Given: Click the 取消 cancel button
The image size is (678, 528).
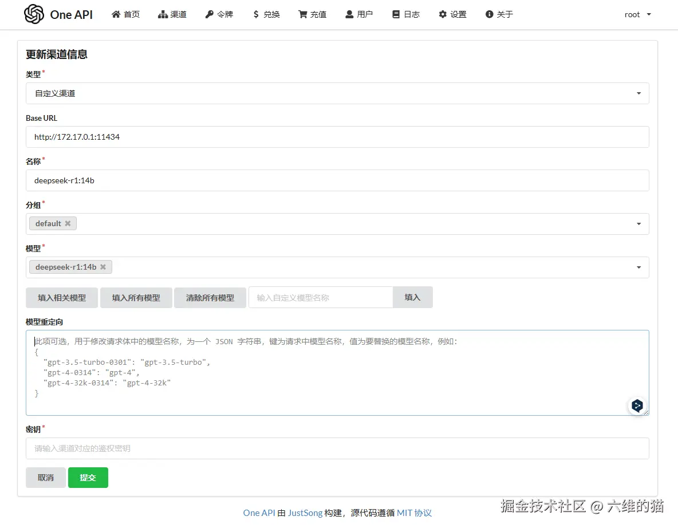Looking at the screenshot, I should click(x=46, y=478).
